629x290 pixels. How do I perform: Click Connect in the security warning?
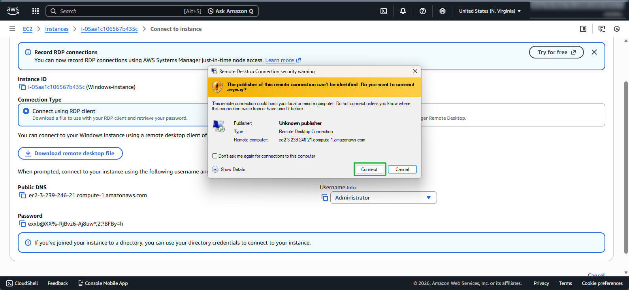point(369,169)
